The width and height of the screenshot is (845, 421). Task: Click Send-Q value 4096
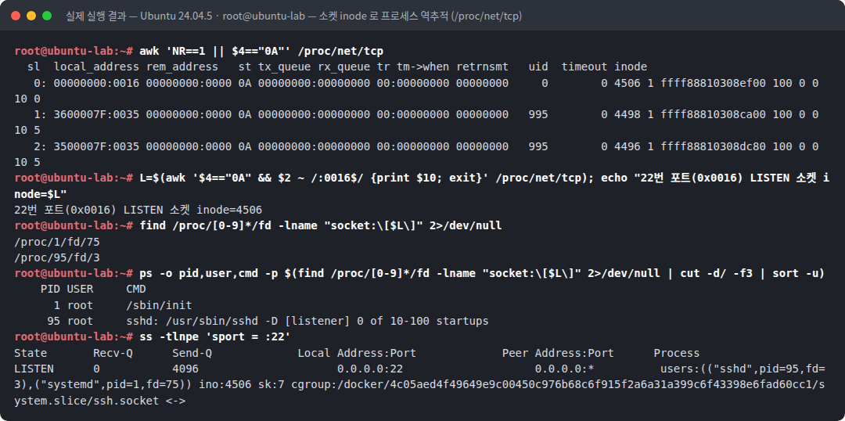click(x=185, y=369)
